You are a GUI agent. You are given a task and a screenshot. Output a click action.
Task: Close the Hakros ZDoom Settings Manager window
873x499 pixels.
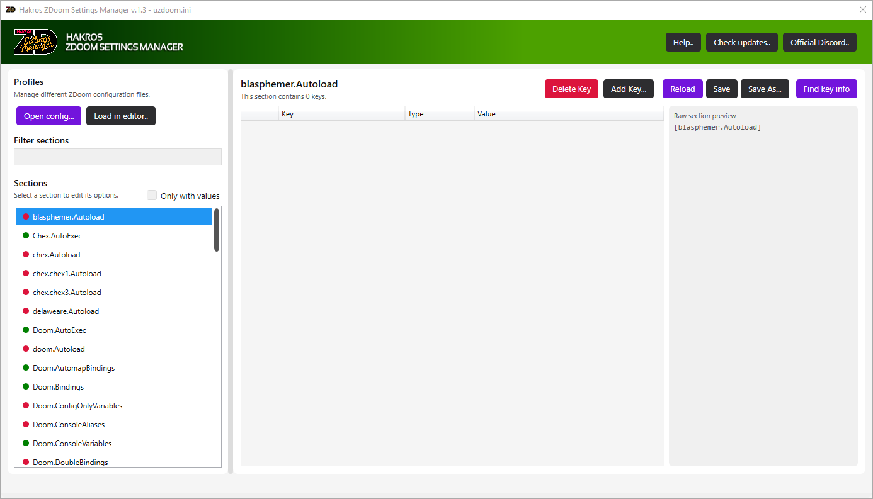(863, 9)
